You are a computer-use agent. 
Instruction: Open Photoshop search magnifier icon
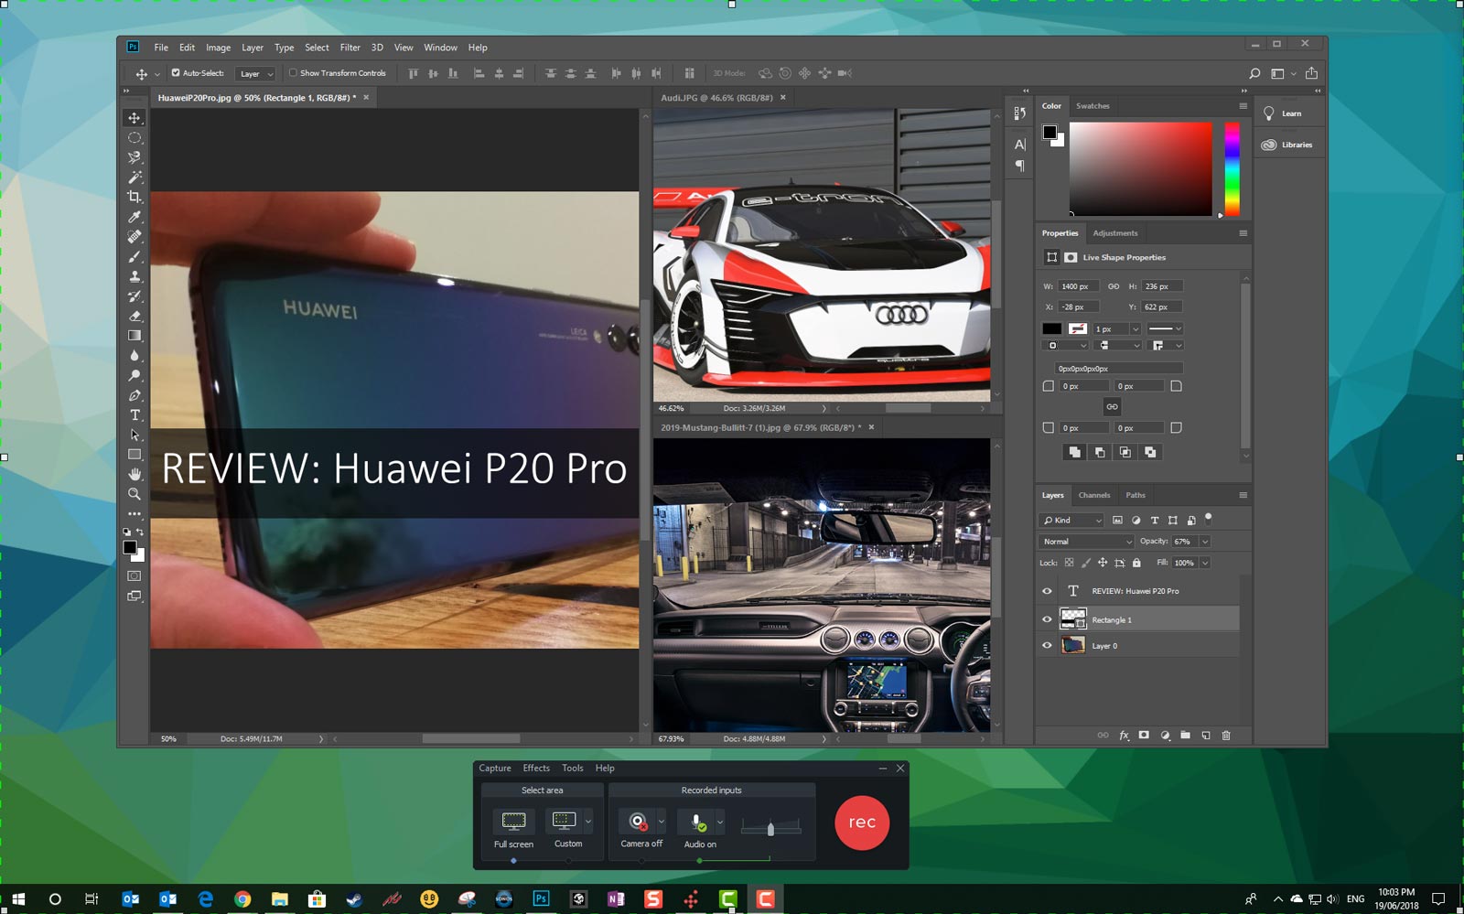(1254, 73)
